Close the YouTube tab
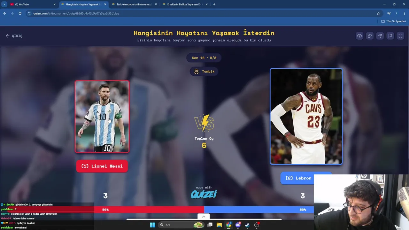This screenshot has height=230, width=409. (x=54, y=4)
